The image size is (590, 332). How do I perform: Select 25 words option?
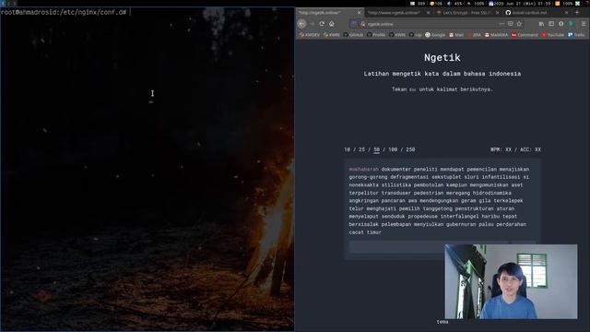click(361, 149)
